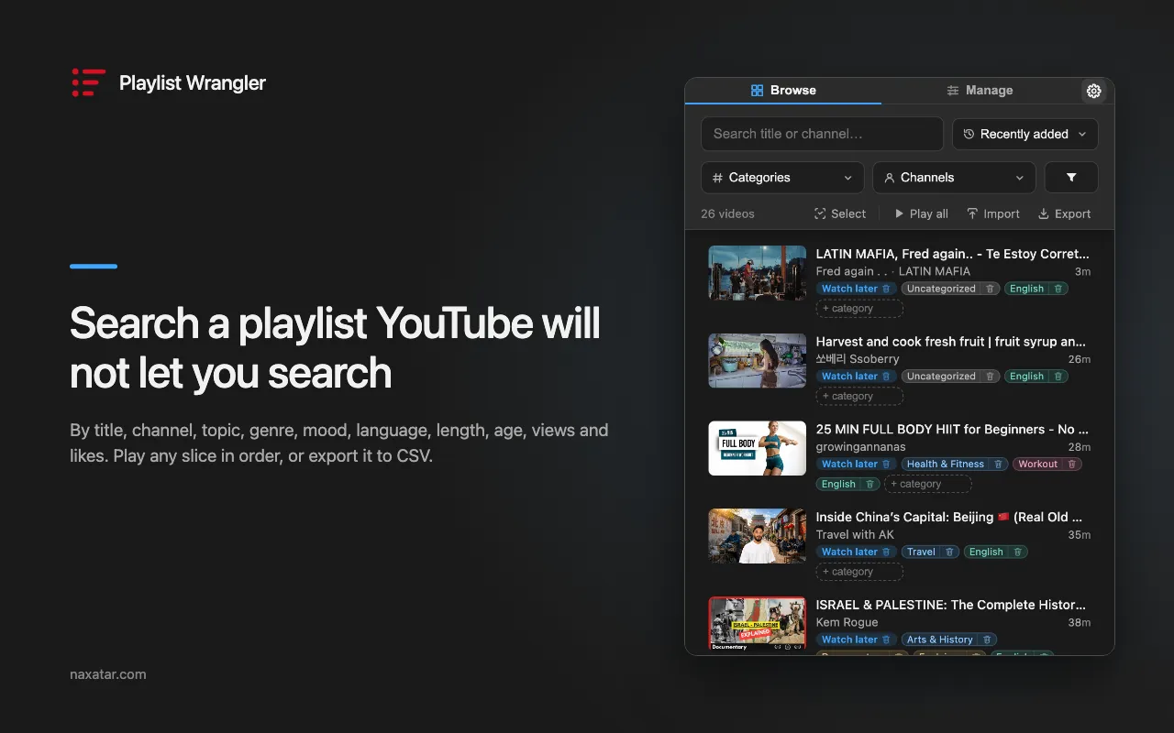
Task: Remove Uncategorized tag from LATIN MAFIA video
Action: click(990, 289)
